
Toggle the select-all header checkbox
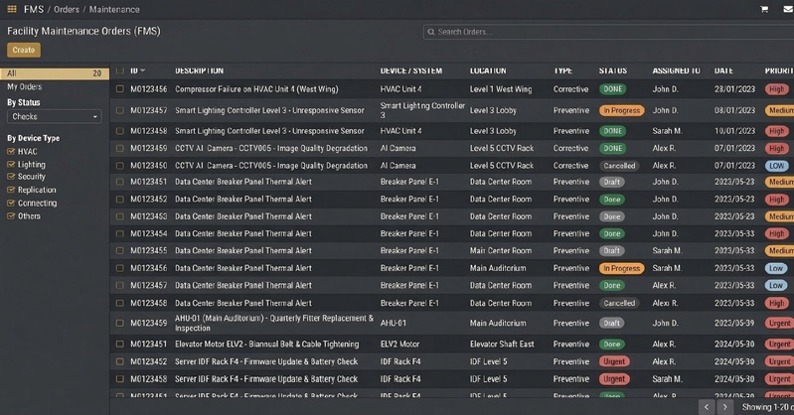(x=119, y=70)
